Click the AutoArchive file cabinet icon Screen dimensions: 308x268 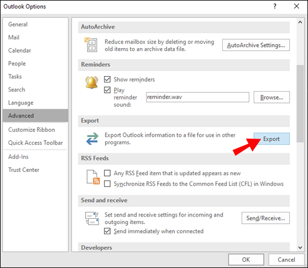pyautogui.click(x=91, y=45)
